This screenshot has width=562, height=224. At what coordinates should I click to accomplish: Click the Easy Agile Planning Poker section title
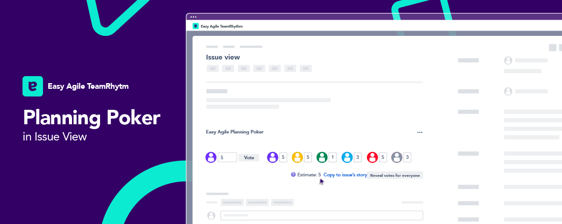pyautogui.click(x=235, y=132)
